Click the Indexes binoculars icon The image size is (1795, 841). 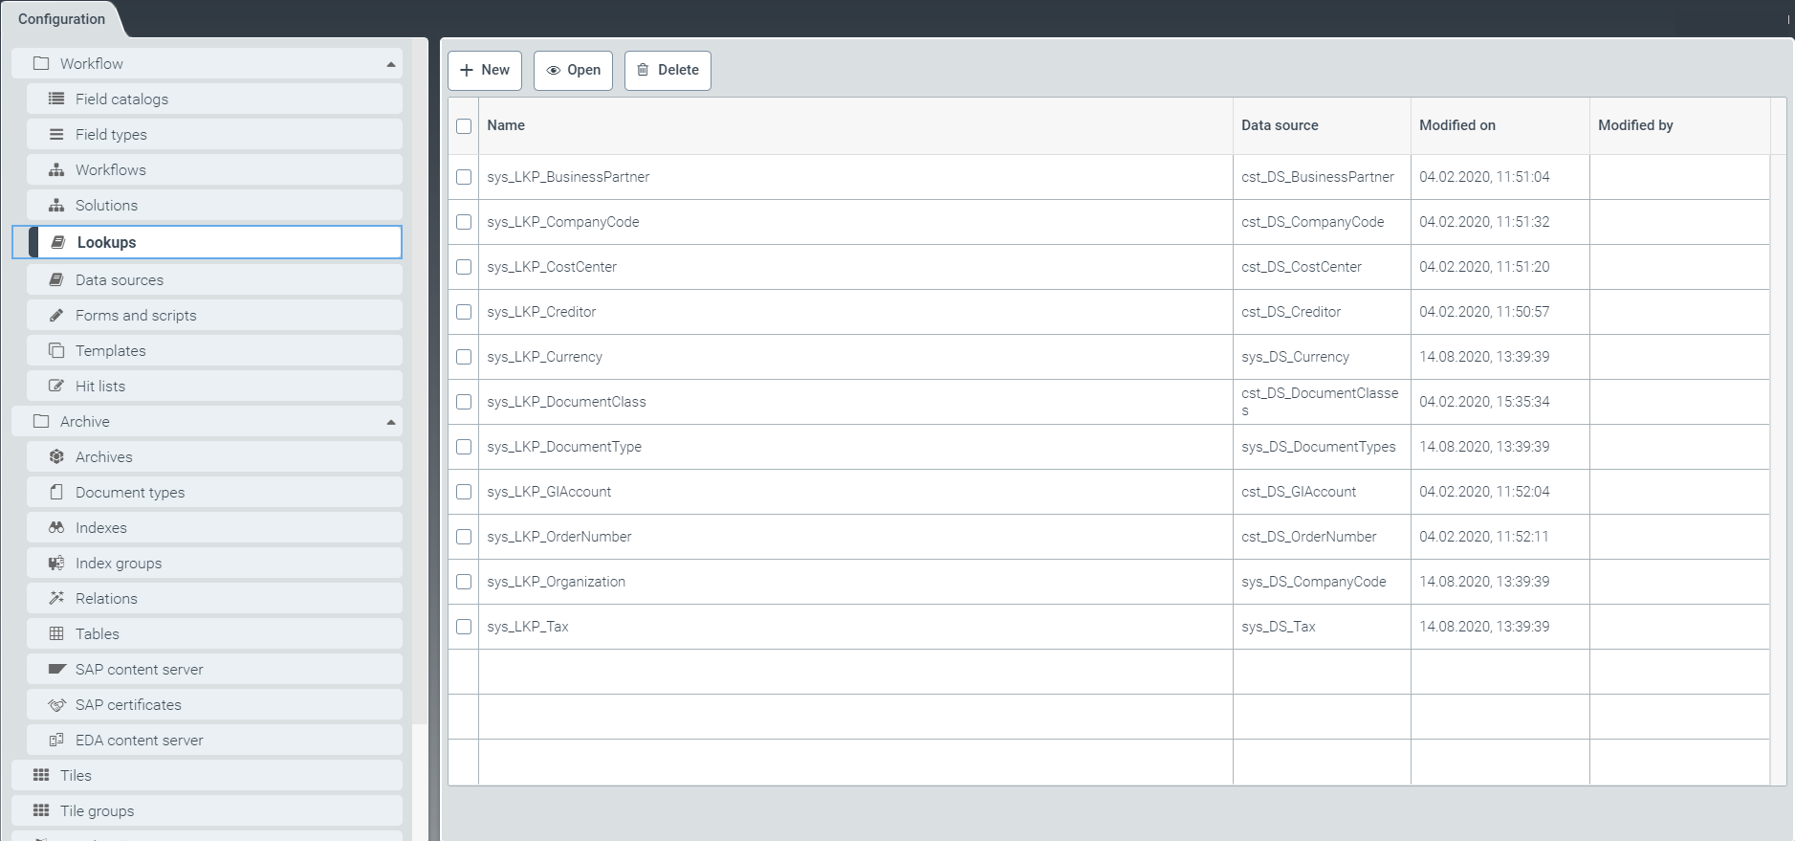click(x=56, y=527)
